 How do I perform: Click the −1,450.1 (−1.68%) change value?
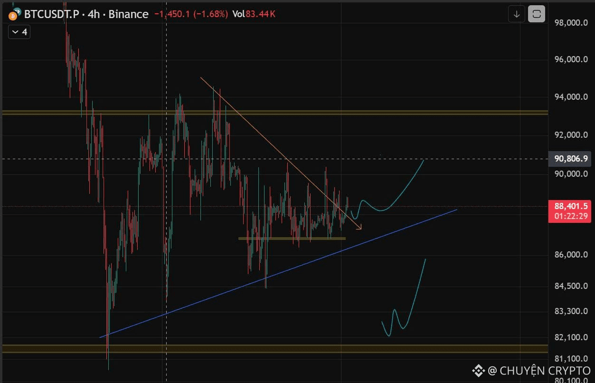191,14
